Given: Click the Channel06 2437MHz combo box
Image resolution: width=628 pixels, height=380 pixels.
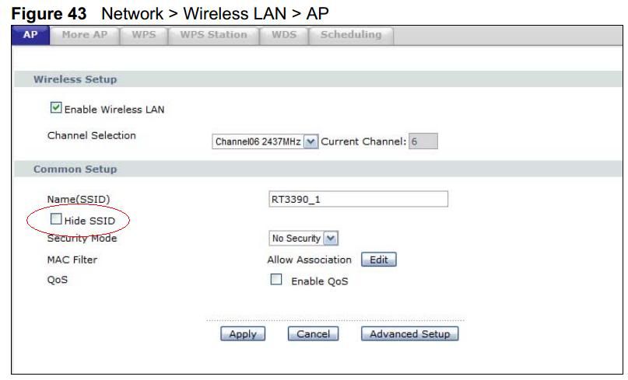Looking at the screenshot, I should point(265,141).
